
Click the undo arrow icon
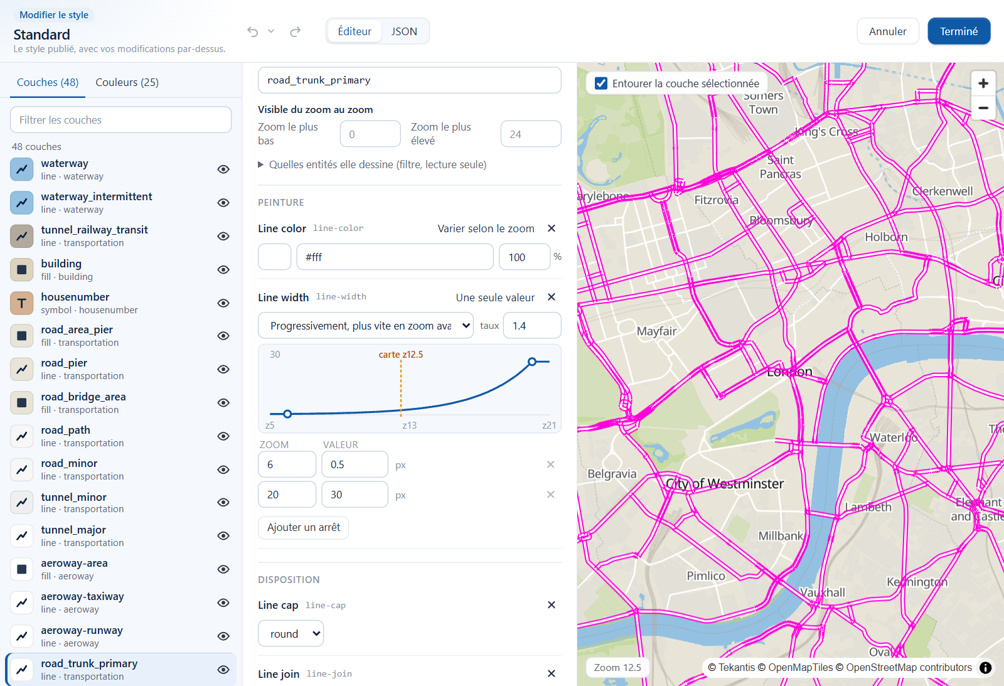pos(252,31)
